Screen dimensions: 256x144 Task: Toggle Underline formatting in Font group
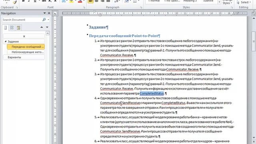point(35,1)
